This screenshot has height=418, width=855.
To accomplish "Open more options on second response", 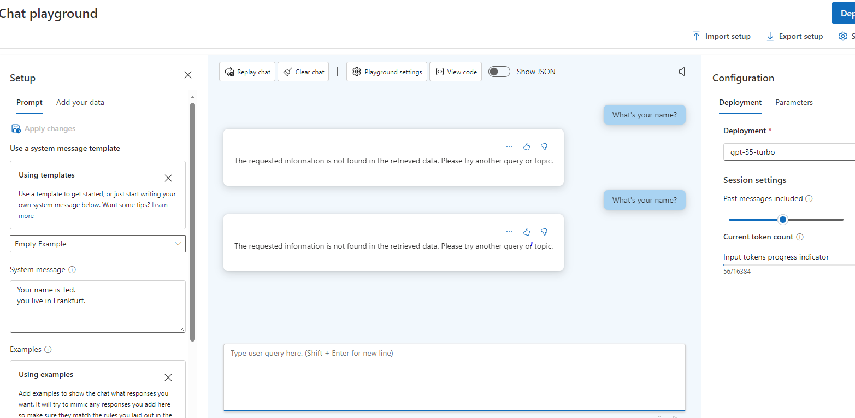I will coord(509,232).
